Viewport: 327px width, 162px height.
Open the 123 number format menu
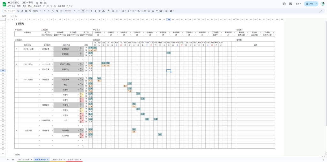click(61, 11)
